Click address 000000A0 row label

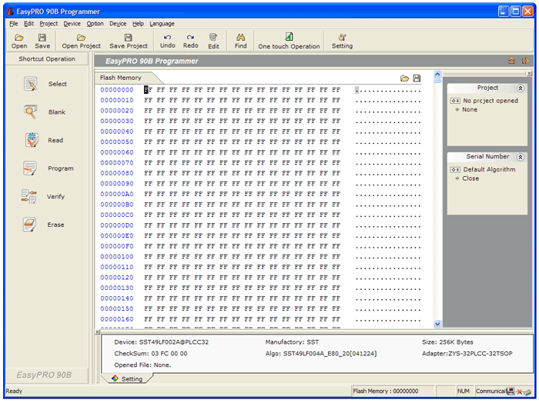point(117,194)
